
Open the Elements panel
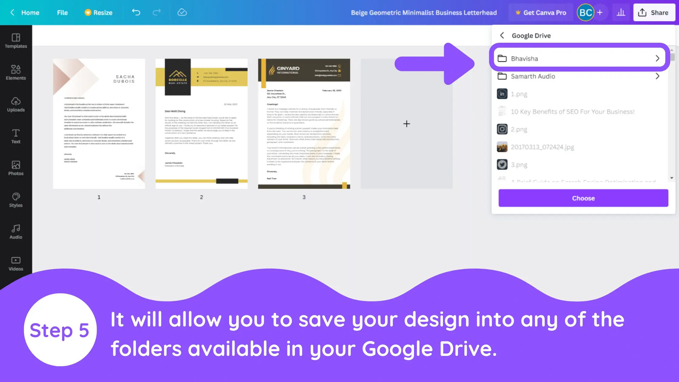pyautogui.click(x=15, y=72)
